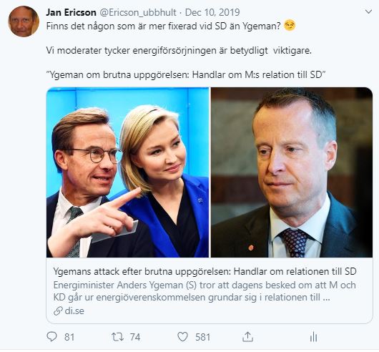The image size is (379, 352).
Task: Click the di.se source domain link
Action: tap(74, 311)
